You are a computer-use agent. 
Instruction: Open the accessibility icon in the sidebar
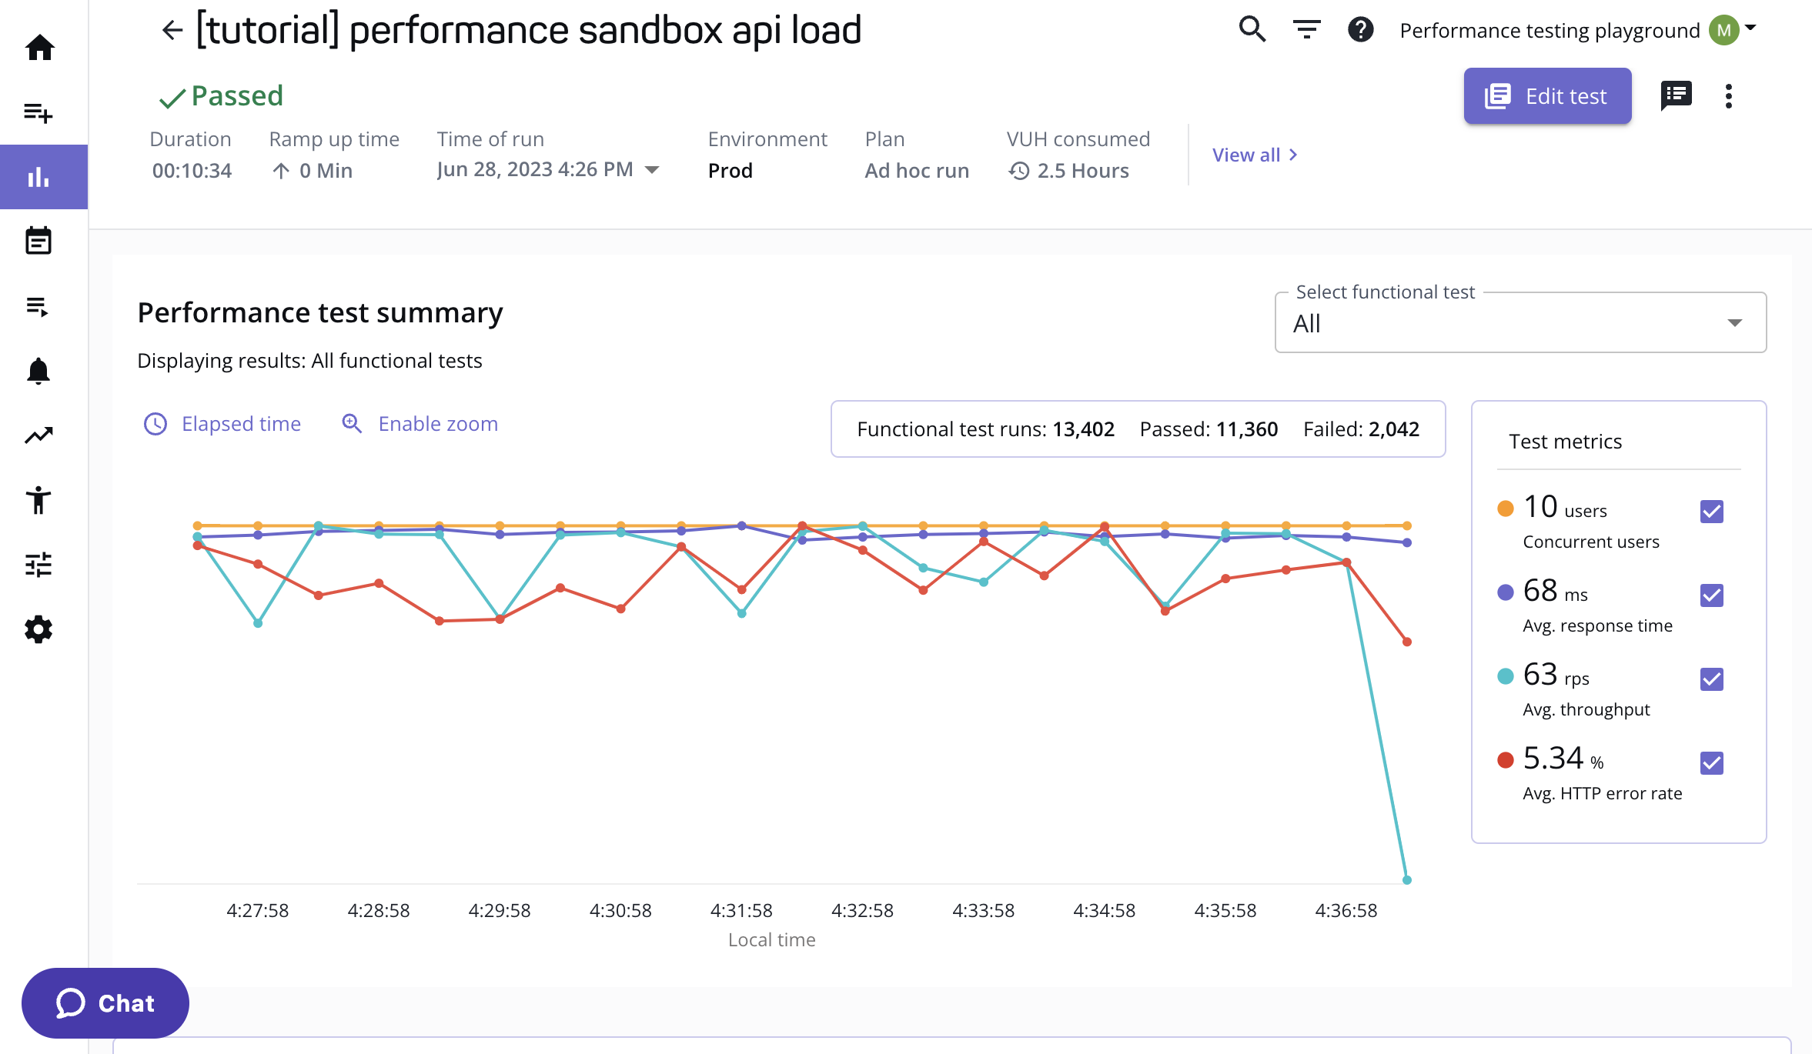38,500
